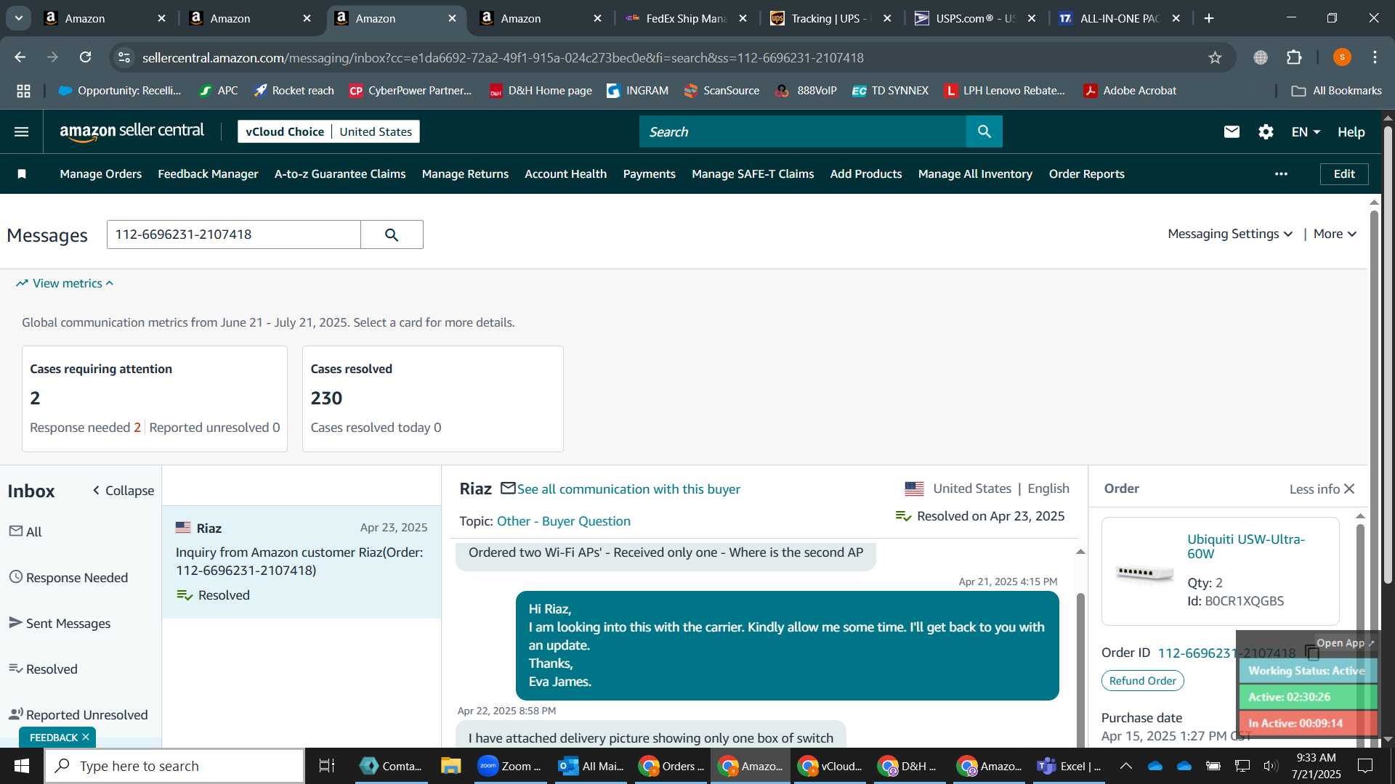Click Less info to collapse order panel
This screenshot has height=784, width=1395.
pos(1314,489)
